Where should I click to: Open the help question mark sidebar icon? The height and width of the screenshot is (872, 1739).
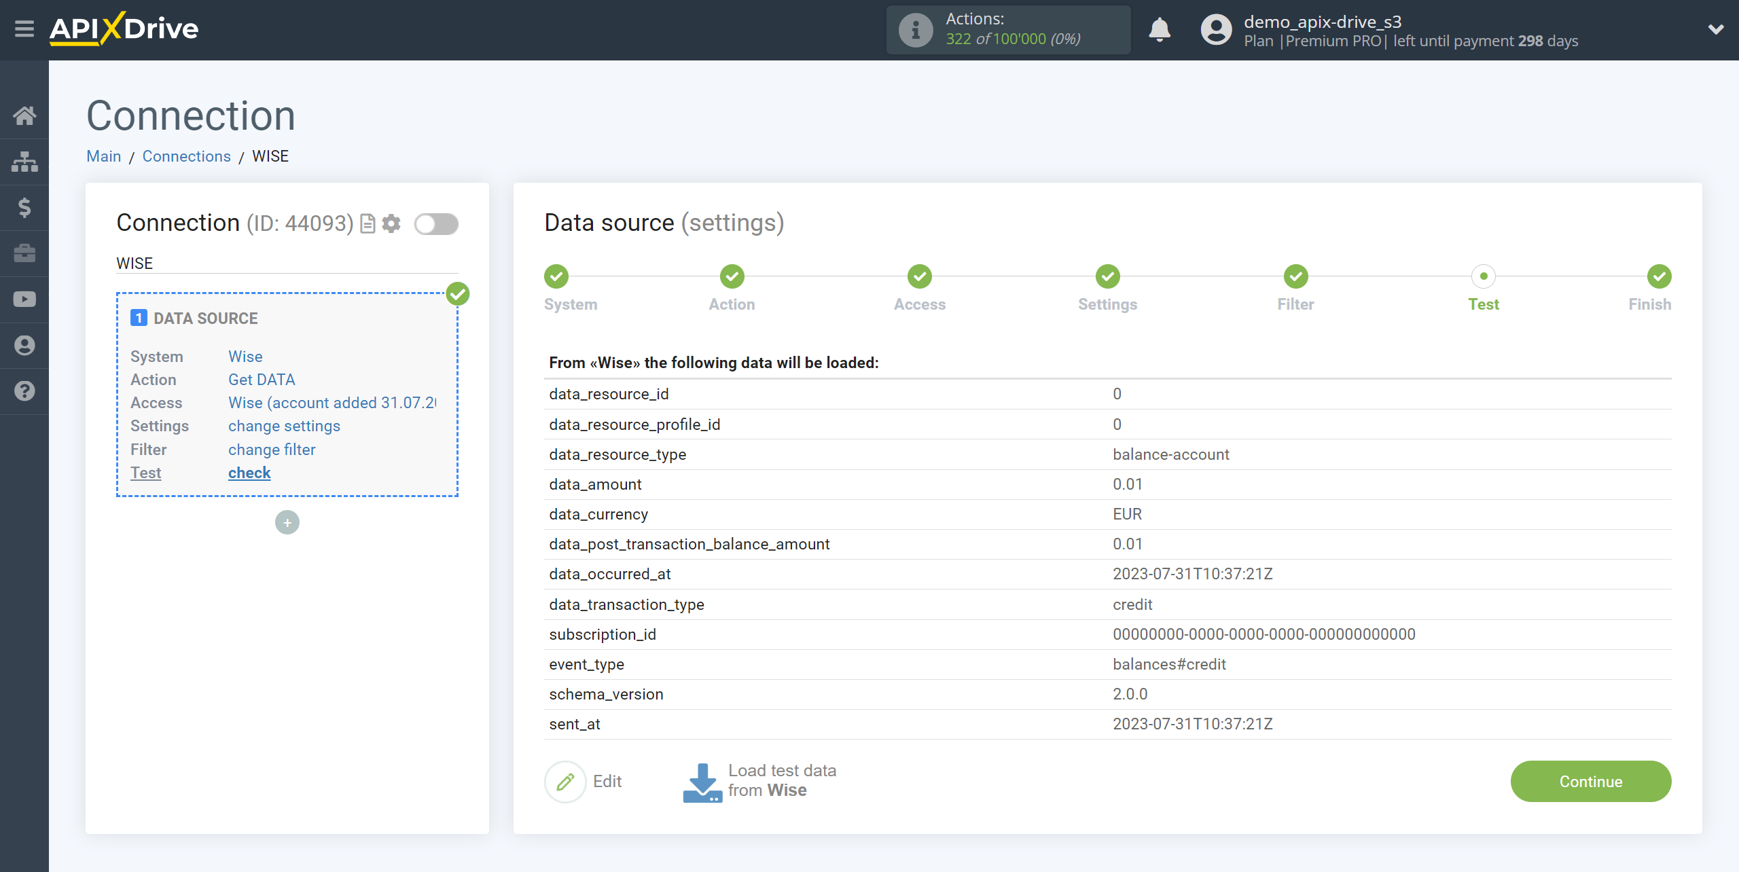point(24,391)
